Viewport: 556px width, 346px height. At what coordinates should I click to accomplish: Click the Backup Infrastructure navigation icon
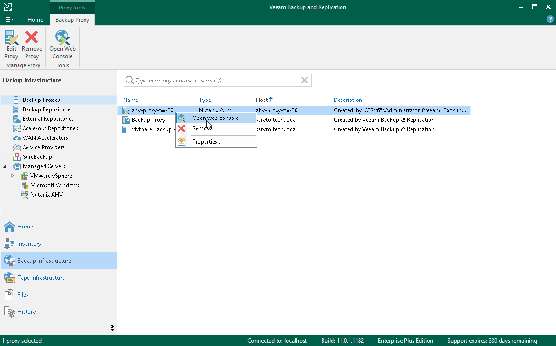9,261
